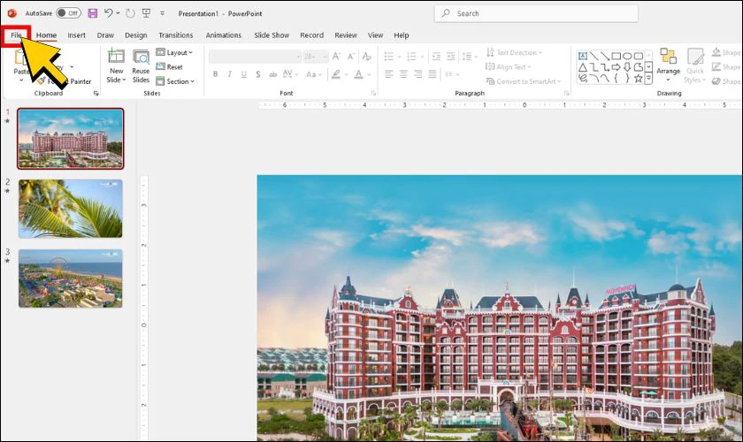
Task: Switch to the Draw tab
Action: 105,35
